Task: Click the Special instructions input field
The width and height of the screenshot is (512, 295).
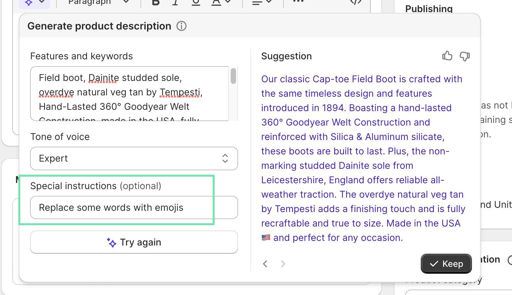Action: (x=134, y=207)
